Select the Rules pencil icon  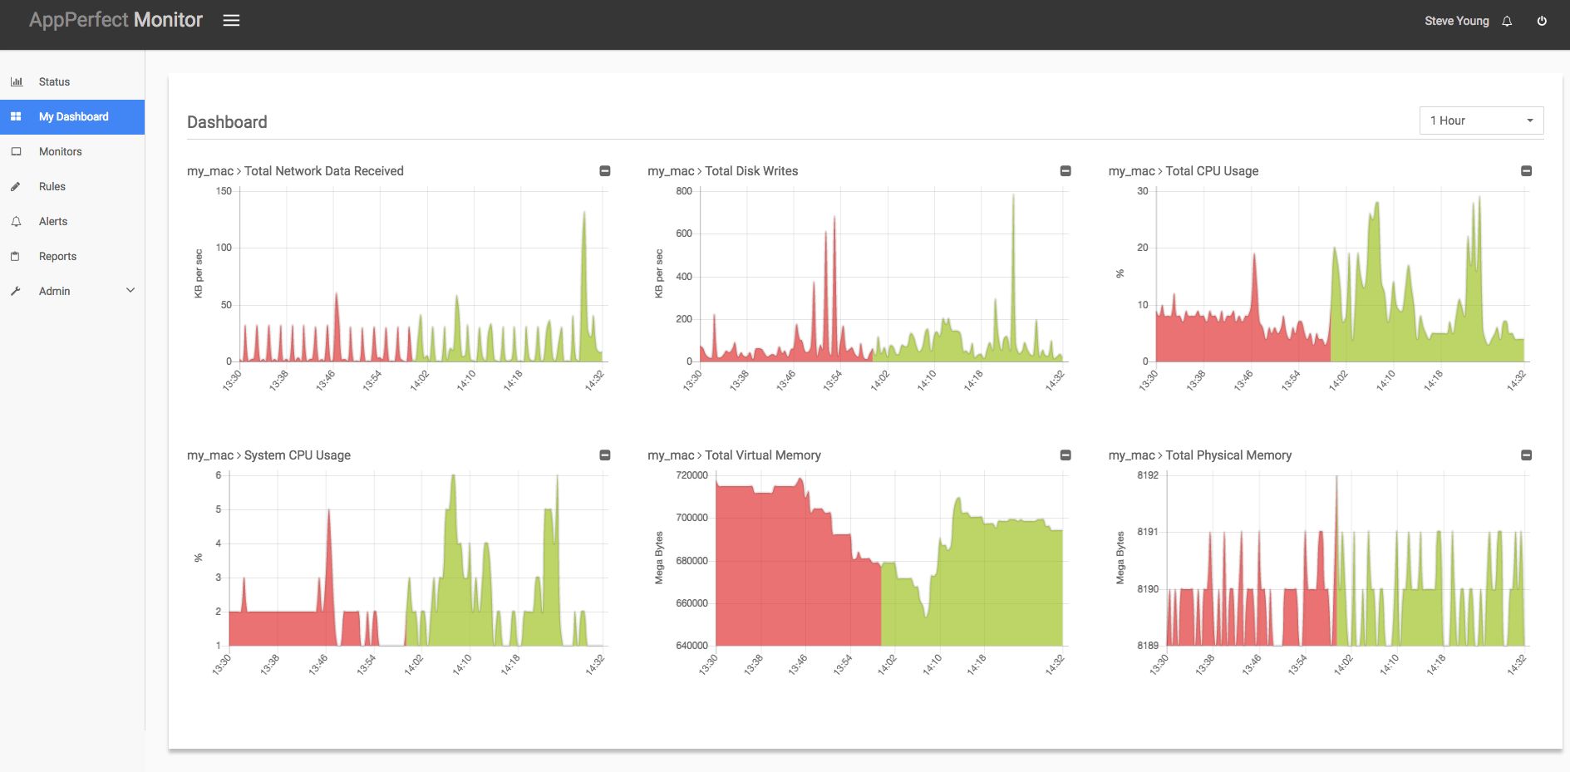[17, 186]
